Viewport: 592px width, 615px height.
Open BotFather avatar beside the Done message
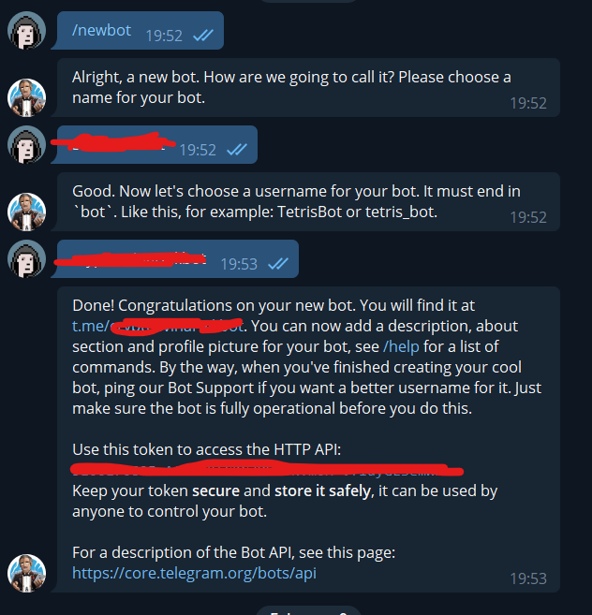pos(26,573)
